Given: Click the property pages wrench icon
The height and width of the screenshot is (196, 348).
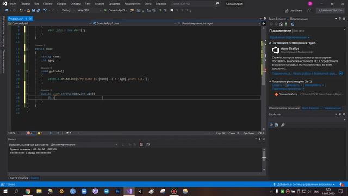Looking at the screenshot, I should 283,125.
